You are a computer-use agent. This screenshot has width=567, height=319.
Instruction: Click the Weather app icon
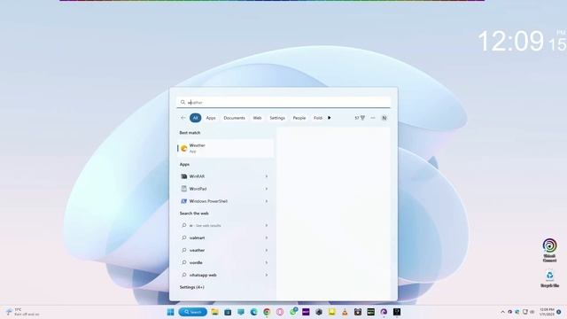click(x=183, y=148)
